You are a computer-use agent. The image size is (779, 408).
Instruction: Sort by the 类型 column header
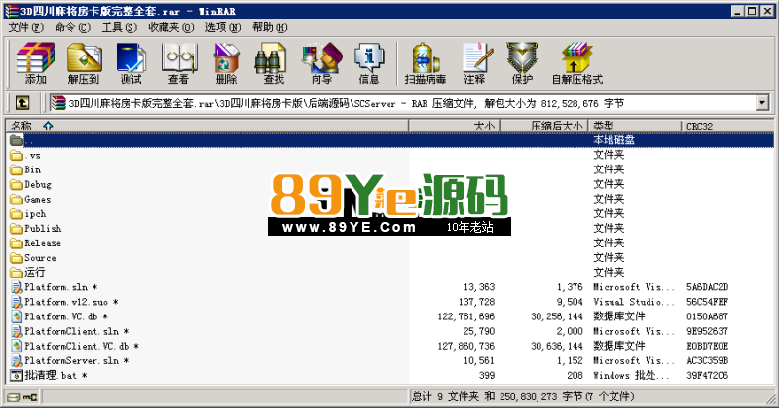635,126
